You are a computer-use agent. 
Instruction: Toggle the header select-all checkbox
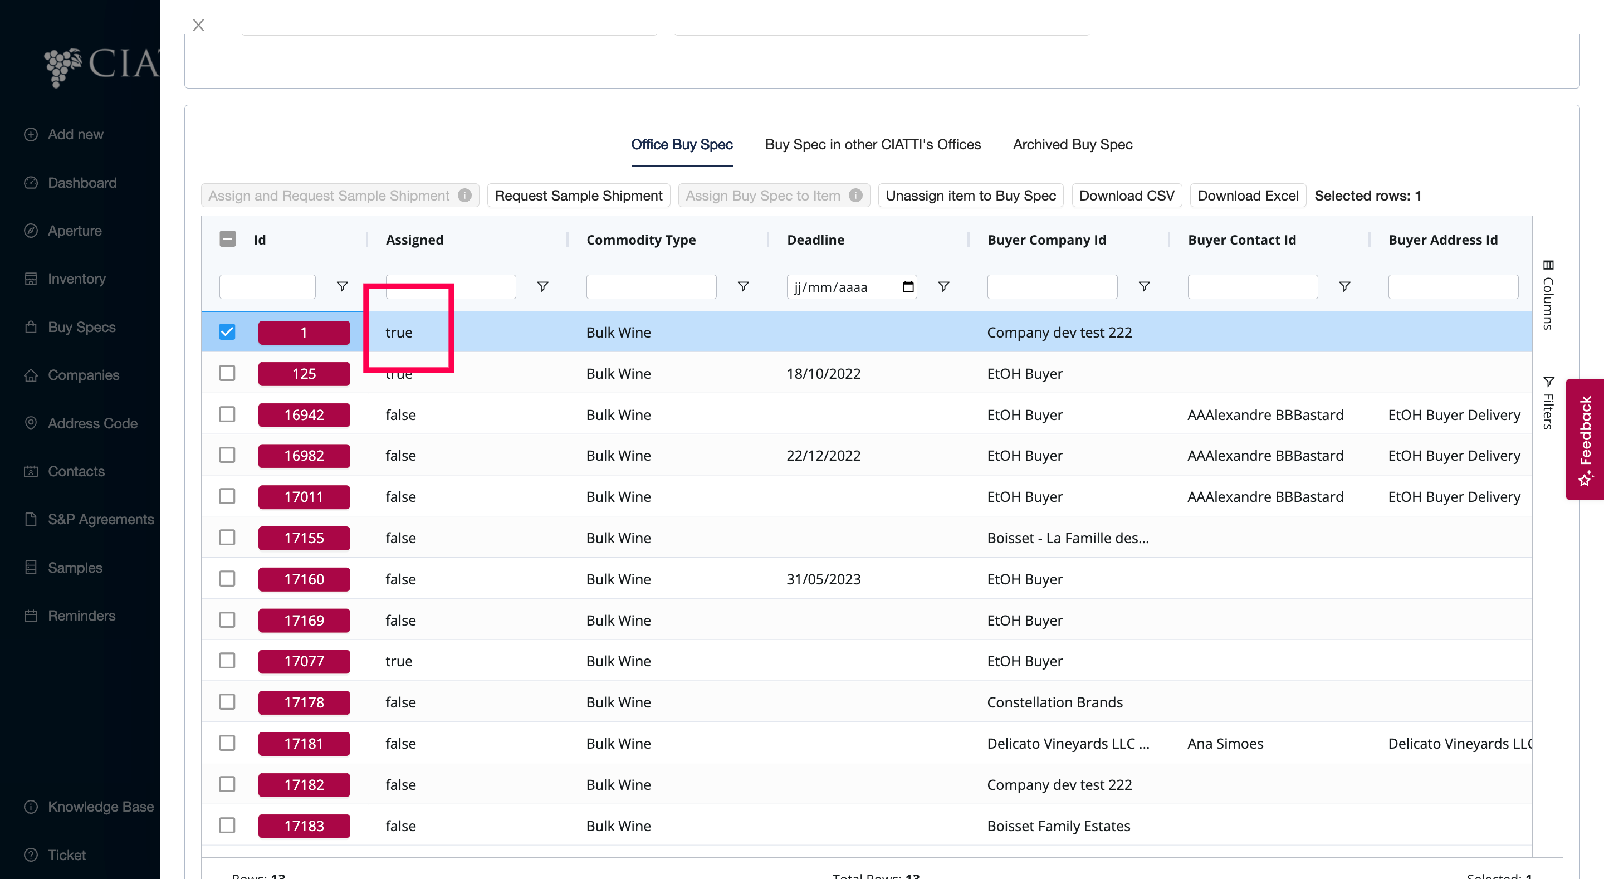tap(228, 239)
